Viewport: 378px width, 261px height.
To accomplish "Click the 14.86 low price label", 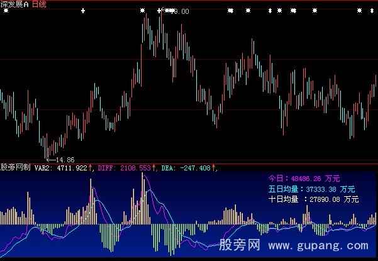I will (x=65, y=160).
